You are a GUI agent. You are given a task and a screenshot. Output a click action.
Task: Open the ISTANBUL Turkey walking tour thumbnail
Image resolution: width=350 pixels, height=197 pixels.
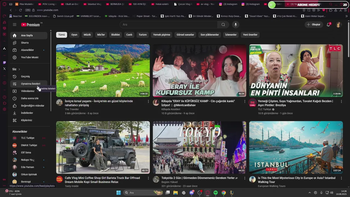(x=296, y=147)
